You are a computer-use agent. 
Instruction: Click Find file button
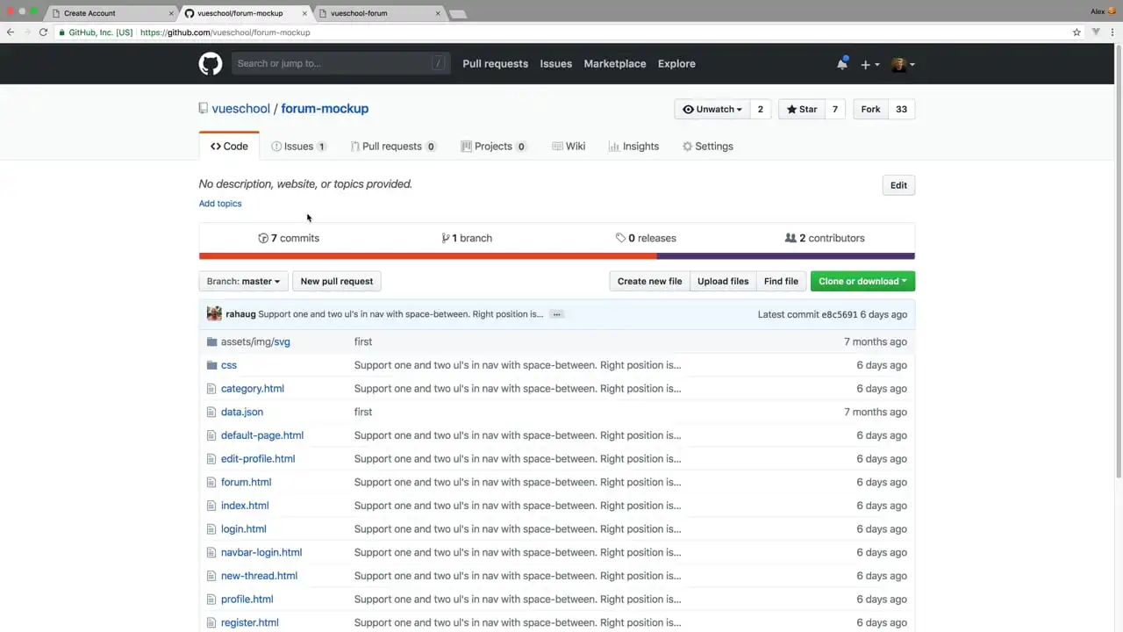pyautogui.click(x=781, y=282)
